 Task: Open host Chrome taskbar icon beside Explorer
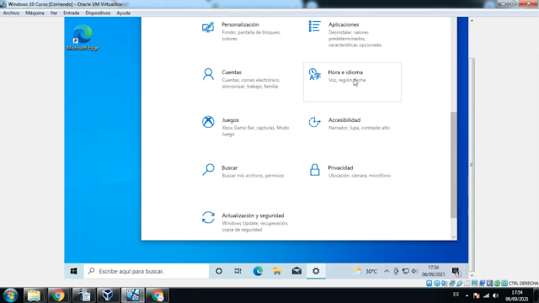point(58,295)
